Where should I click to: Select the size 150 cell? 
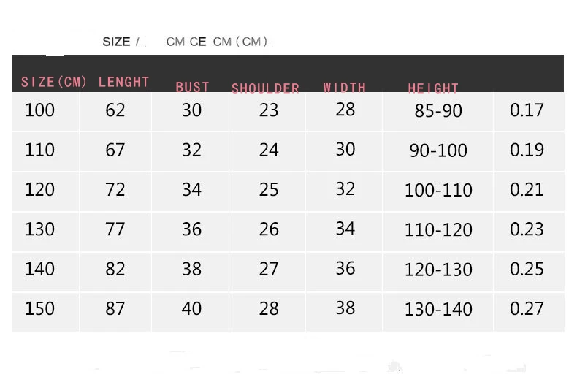45,310
